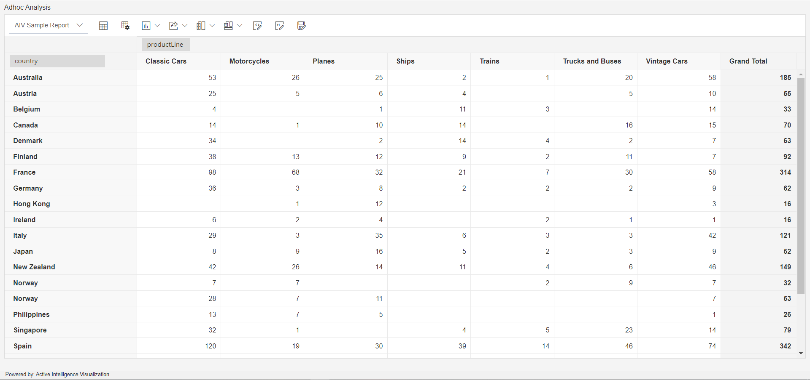
Task: Click the totals position layout icon
Action: (228, 26)
